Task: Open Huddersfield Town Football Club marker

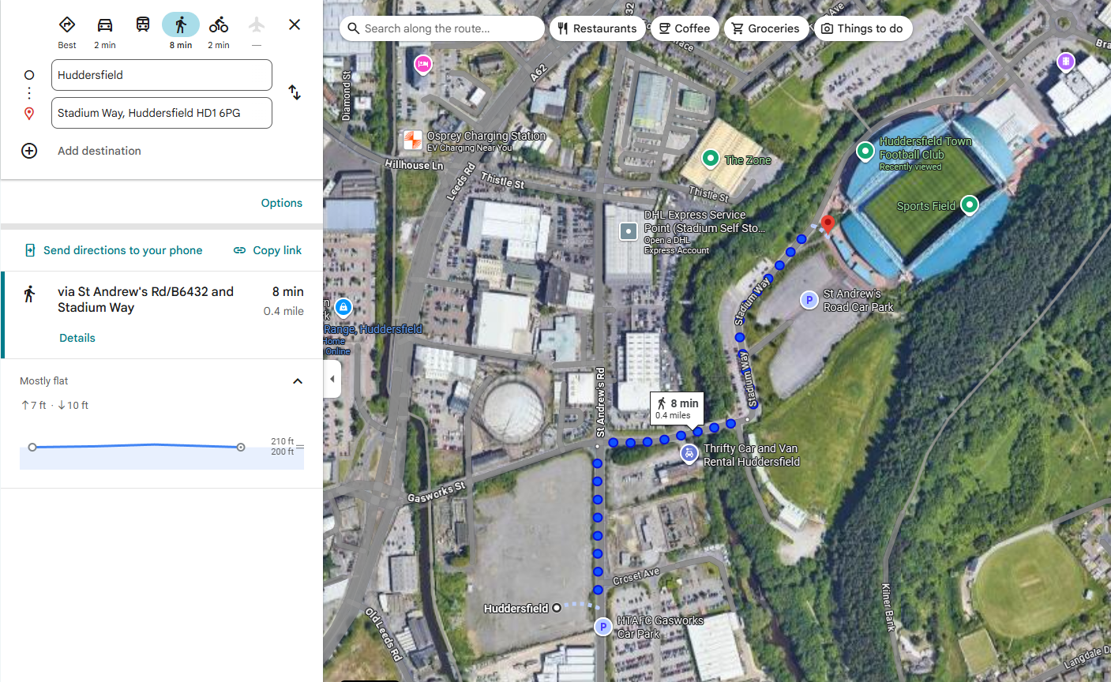Action: (x=865, y=151)
